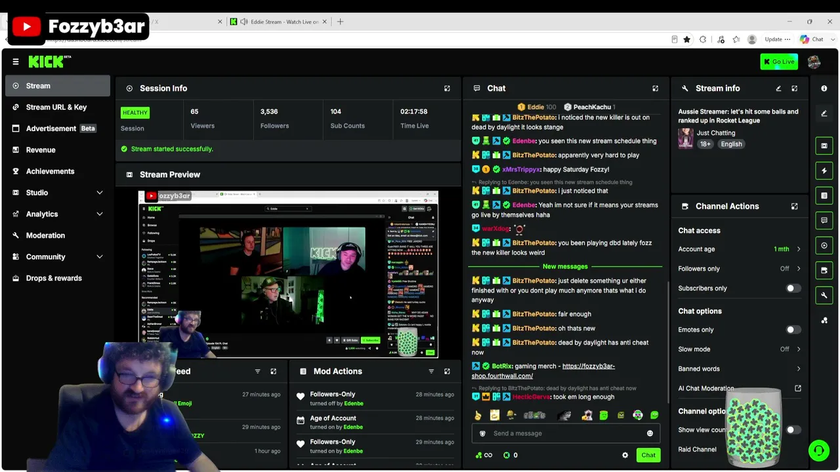The image size is (840, 472).
Task: Toggle the channel actions widget in right sidebar
Action: coord(824,270)
